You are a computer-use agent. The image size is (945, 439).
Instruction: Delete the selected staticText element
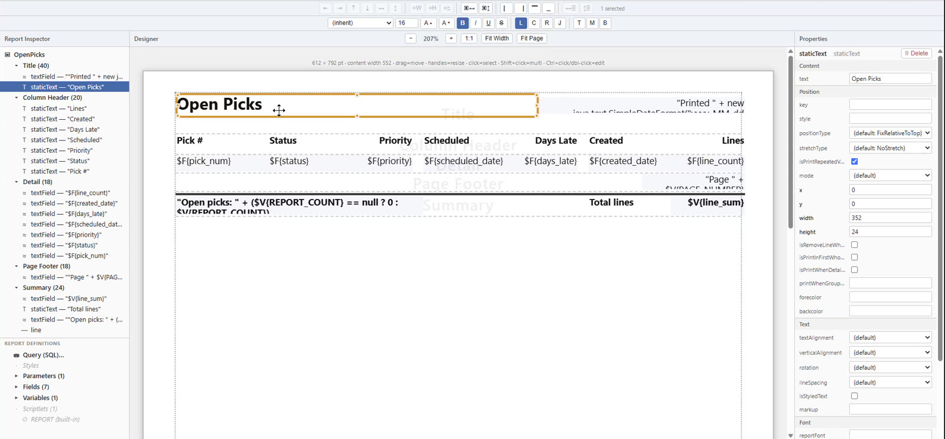click(x=917, y=53)
